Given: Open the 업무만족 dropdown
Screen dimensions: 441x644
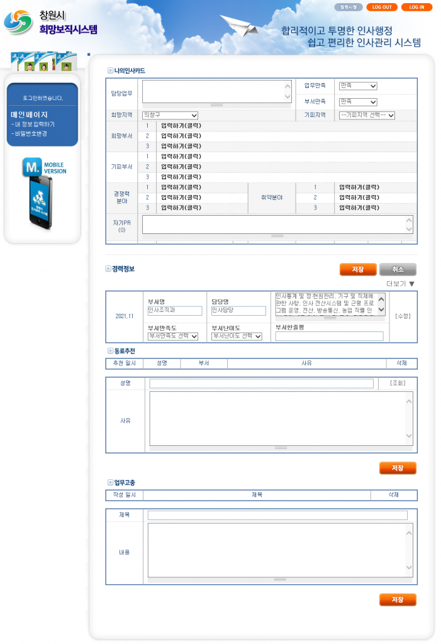Looking at the screenshot, I should [357, 86].
